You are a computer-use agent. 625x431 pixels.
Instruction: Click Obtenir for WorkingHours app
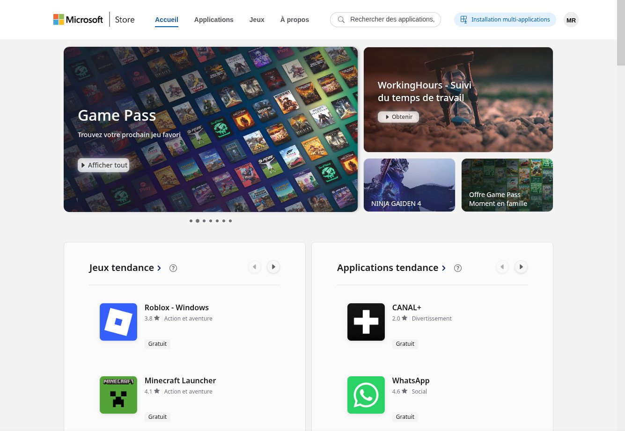click(x=398, y=117)
